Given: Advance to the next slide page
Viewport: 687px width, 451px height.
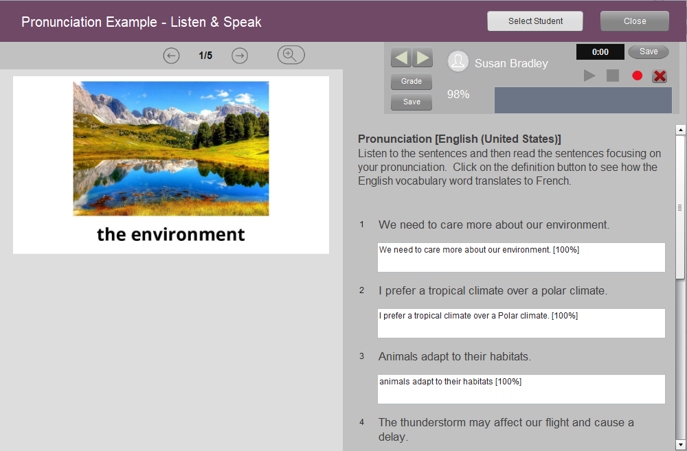Looking at the screenshot, I should (x=240, y=56).
